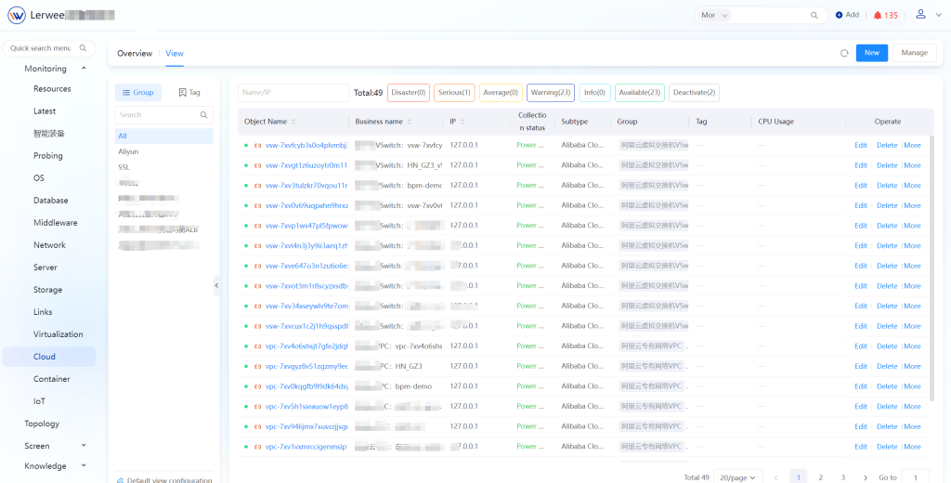Collapse the Monitoring menu section
The width and height of the screenshot is (951, 483).
[84, 69]
